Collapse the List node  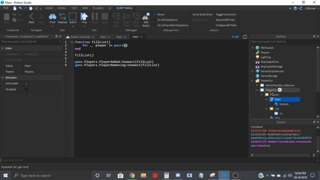pos(266,109)
